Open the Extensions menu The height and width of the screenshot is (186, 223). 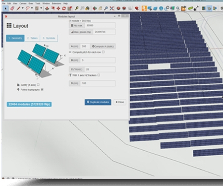tap(56, 3)
